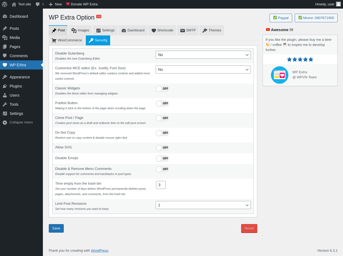Click the key icon on Security tab
The width and height of the screenshot is (343, 256).
91,40
